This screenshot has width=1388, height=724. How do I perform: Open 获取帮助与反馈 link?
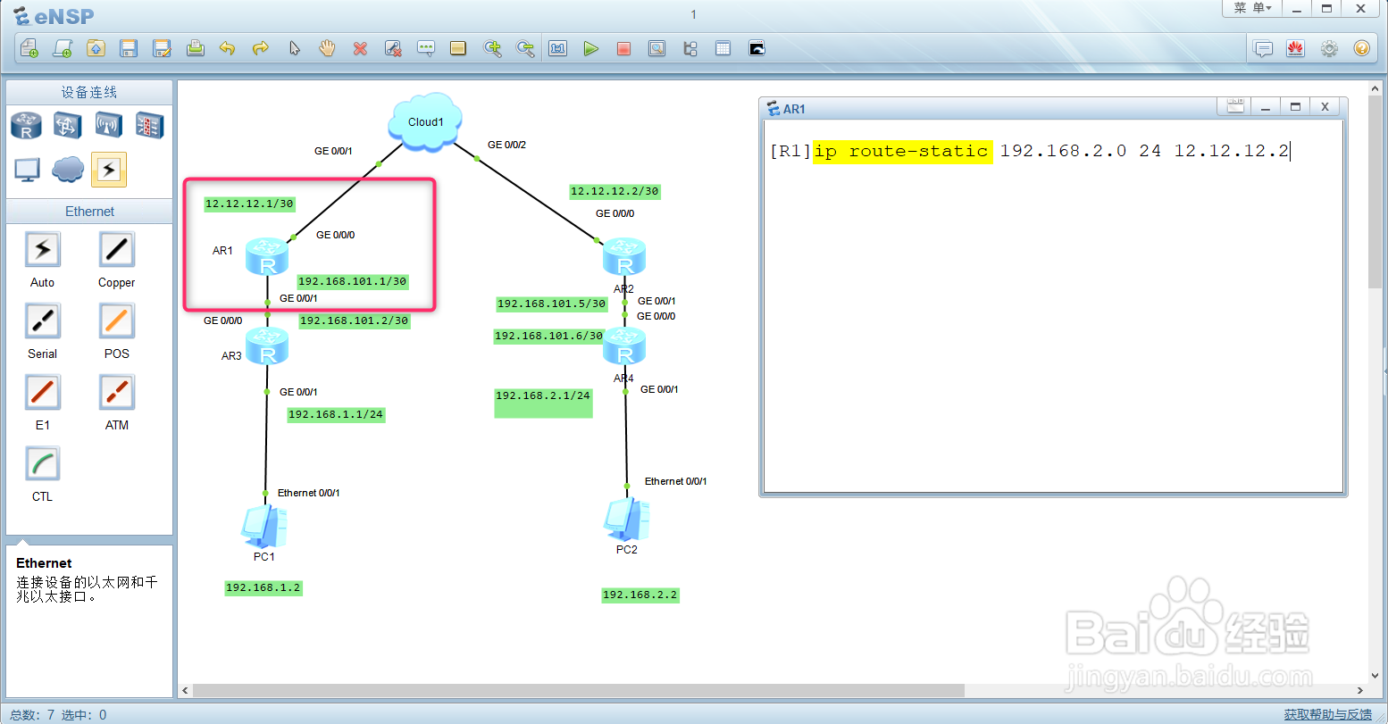pos(1327,714)
